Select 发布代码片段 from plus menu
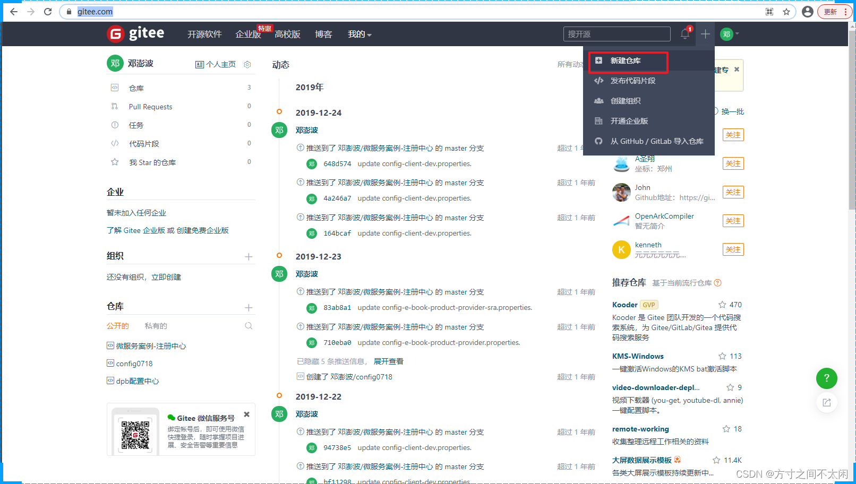856x484 pixels. 649,81
